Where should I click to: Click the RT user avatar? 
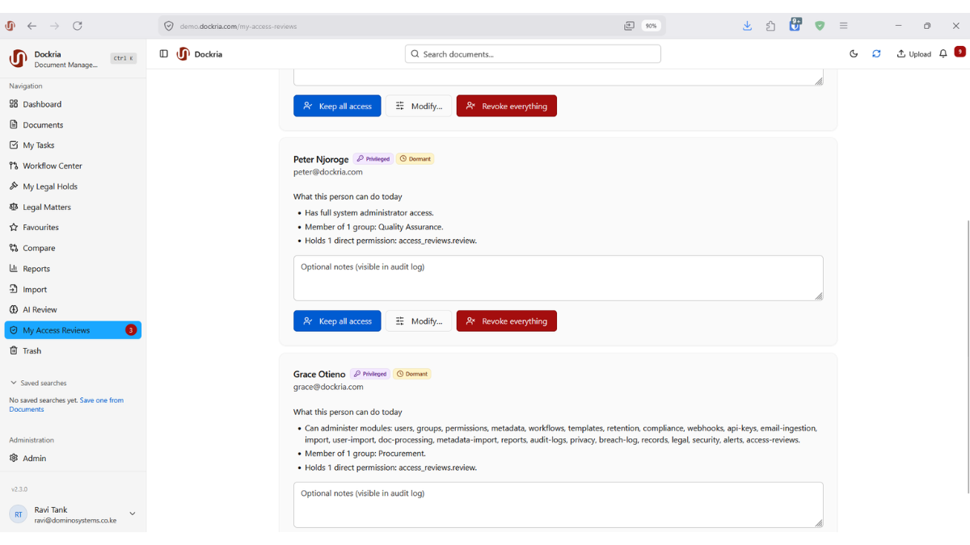pos(19,514)
